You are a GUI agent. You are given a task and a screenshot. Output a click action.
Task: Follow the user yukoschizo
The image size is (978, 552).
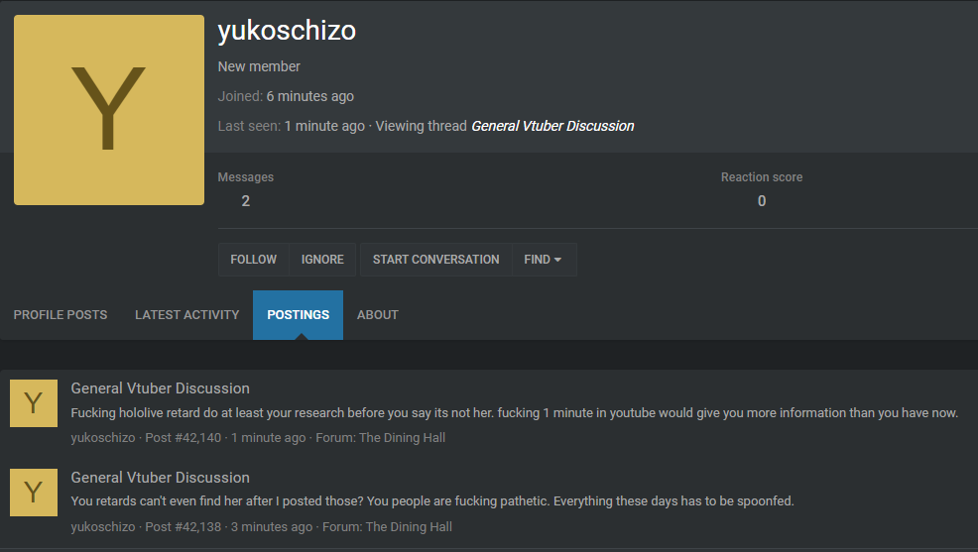coord(253,260)
